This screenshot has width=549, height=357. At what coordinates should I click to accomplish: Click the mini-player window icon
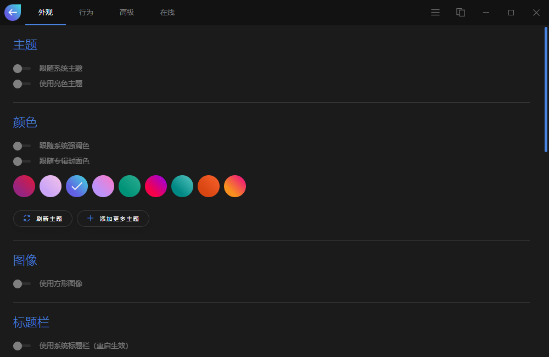tap(461, 12)
